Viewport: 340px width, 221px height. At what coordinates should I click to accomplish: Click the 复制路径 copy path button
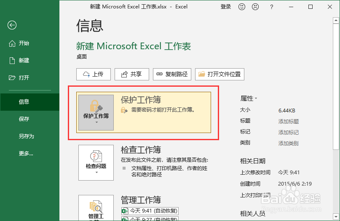click(172, 75)
